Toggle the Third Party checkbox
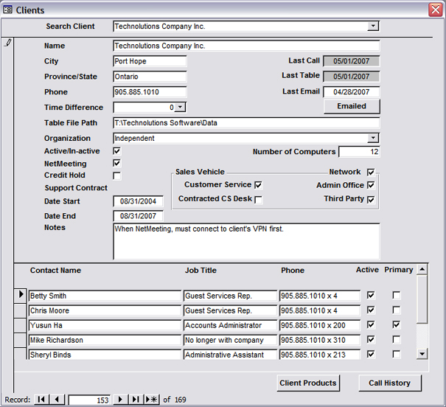Screen dimensions: 446x407 coord(371,199)
